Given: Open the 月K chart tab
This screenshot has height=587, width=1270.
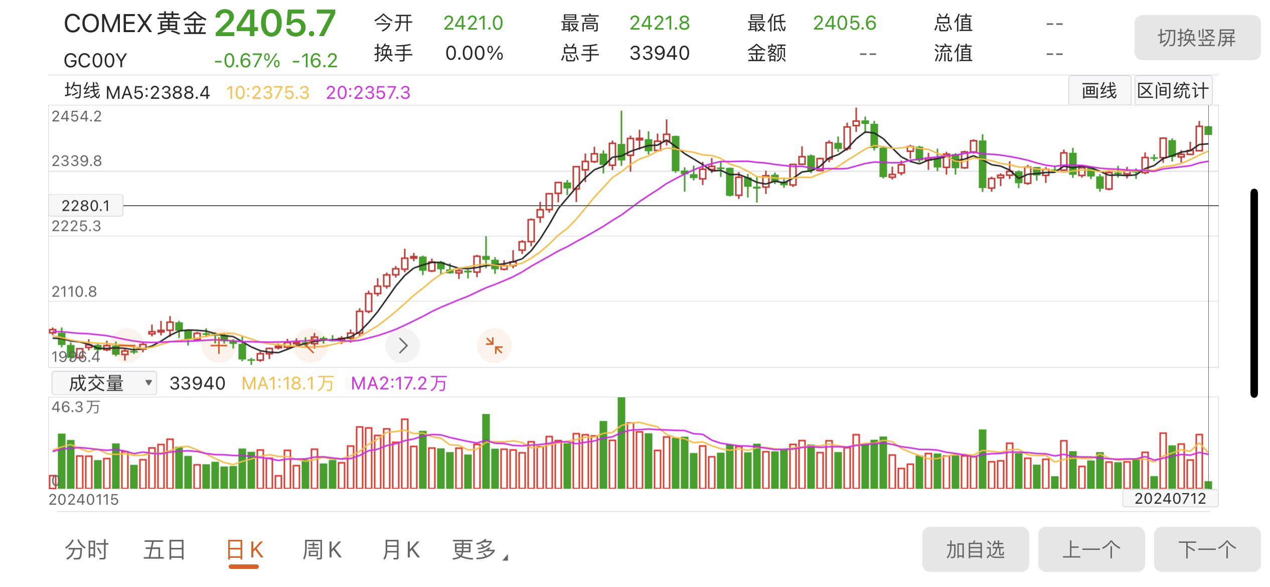Looking at the screenshot, I should click(x=400, y=550).
